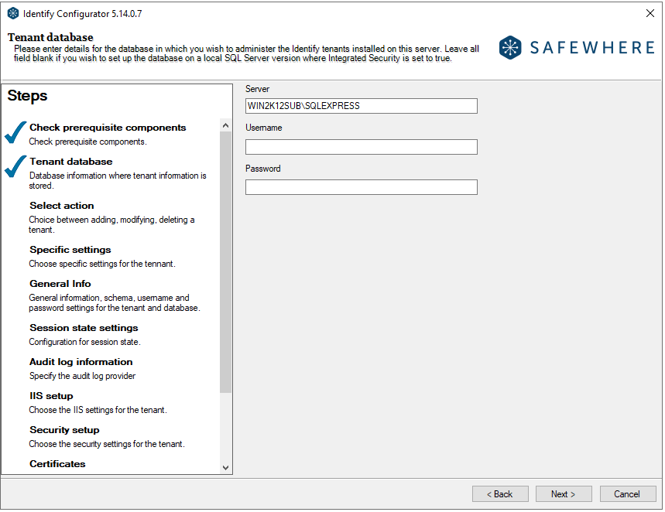Click the checkmark beside Tenant database step
Screen dimensions: 665x512
(x=15, y=166)
